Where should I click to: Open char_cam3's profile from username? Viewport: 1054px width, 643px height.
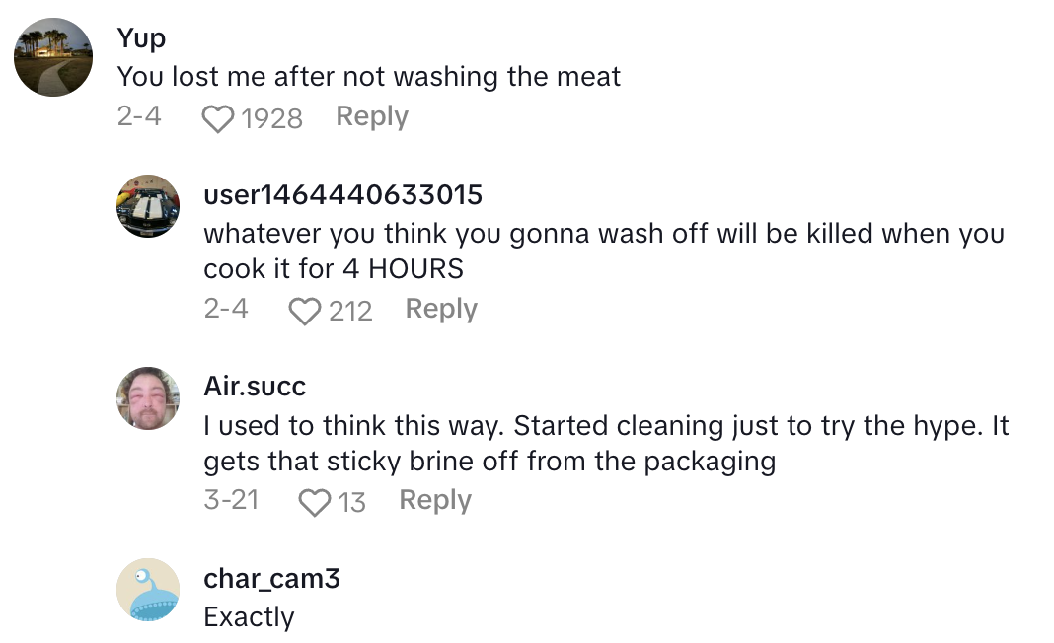coord(271,579)
